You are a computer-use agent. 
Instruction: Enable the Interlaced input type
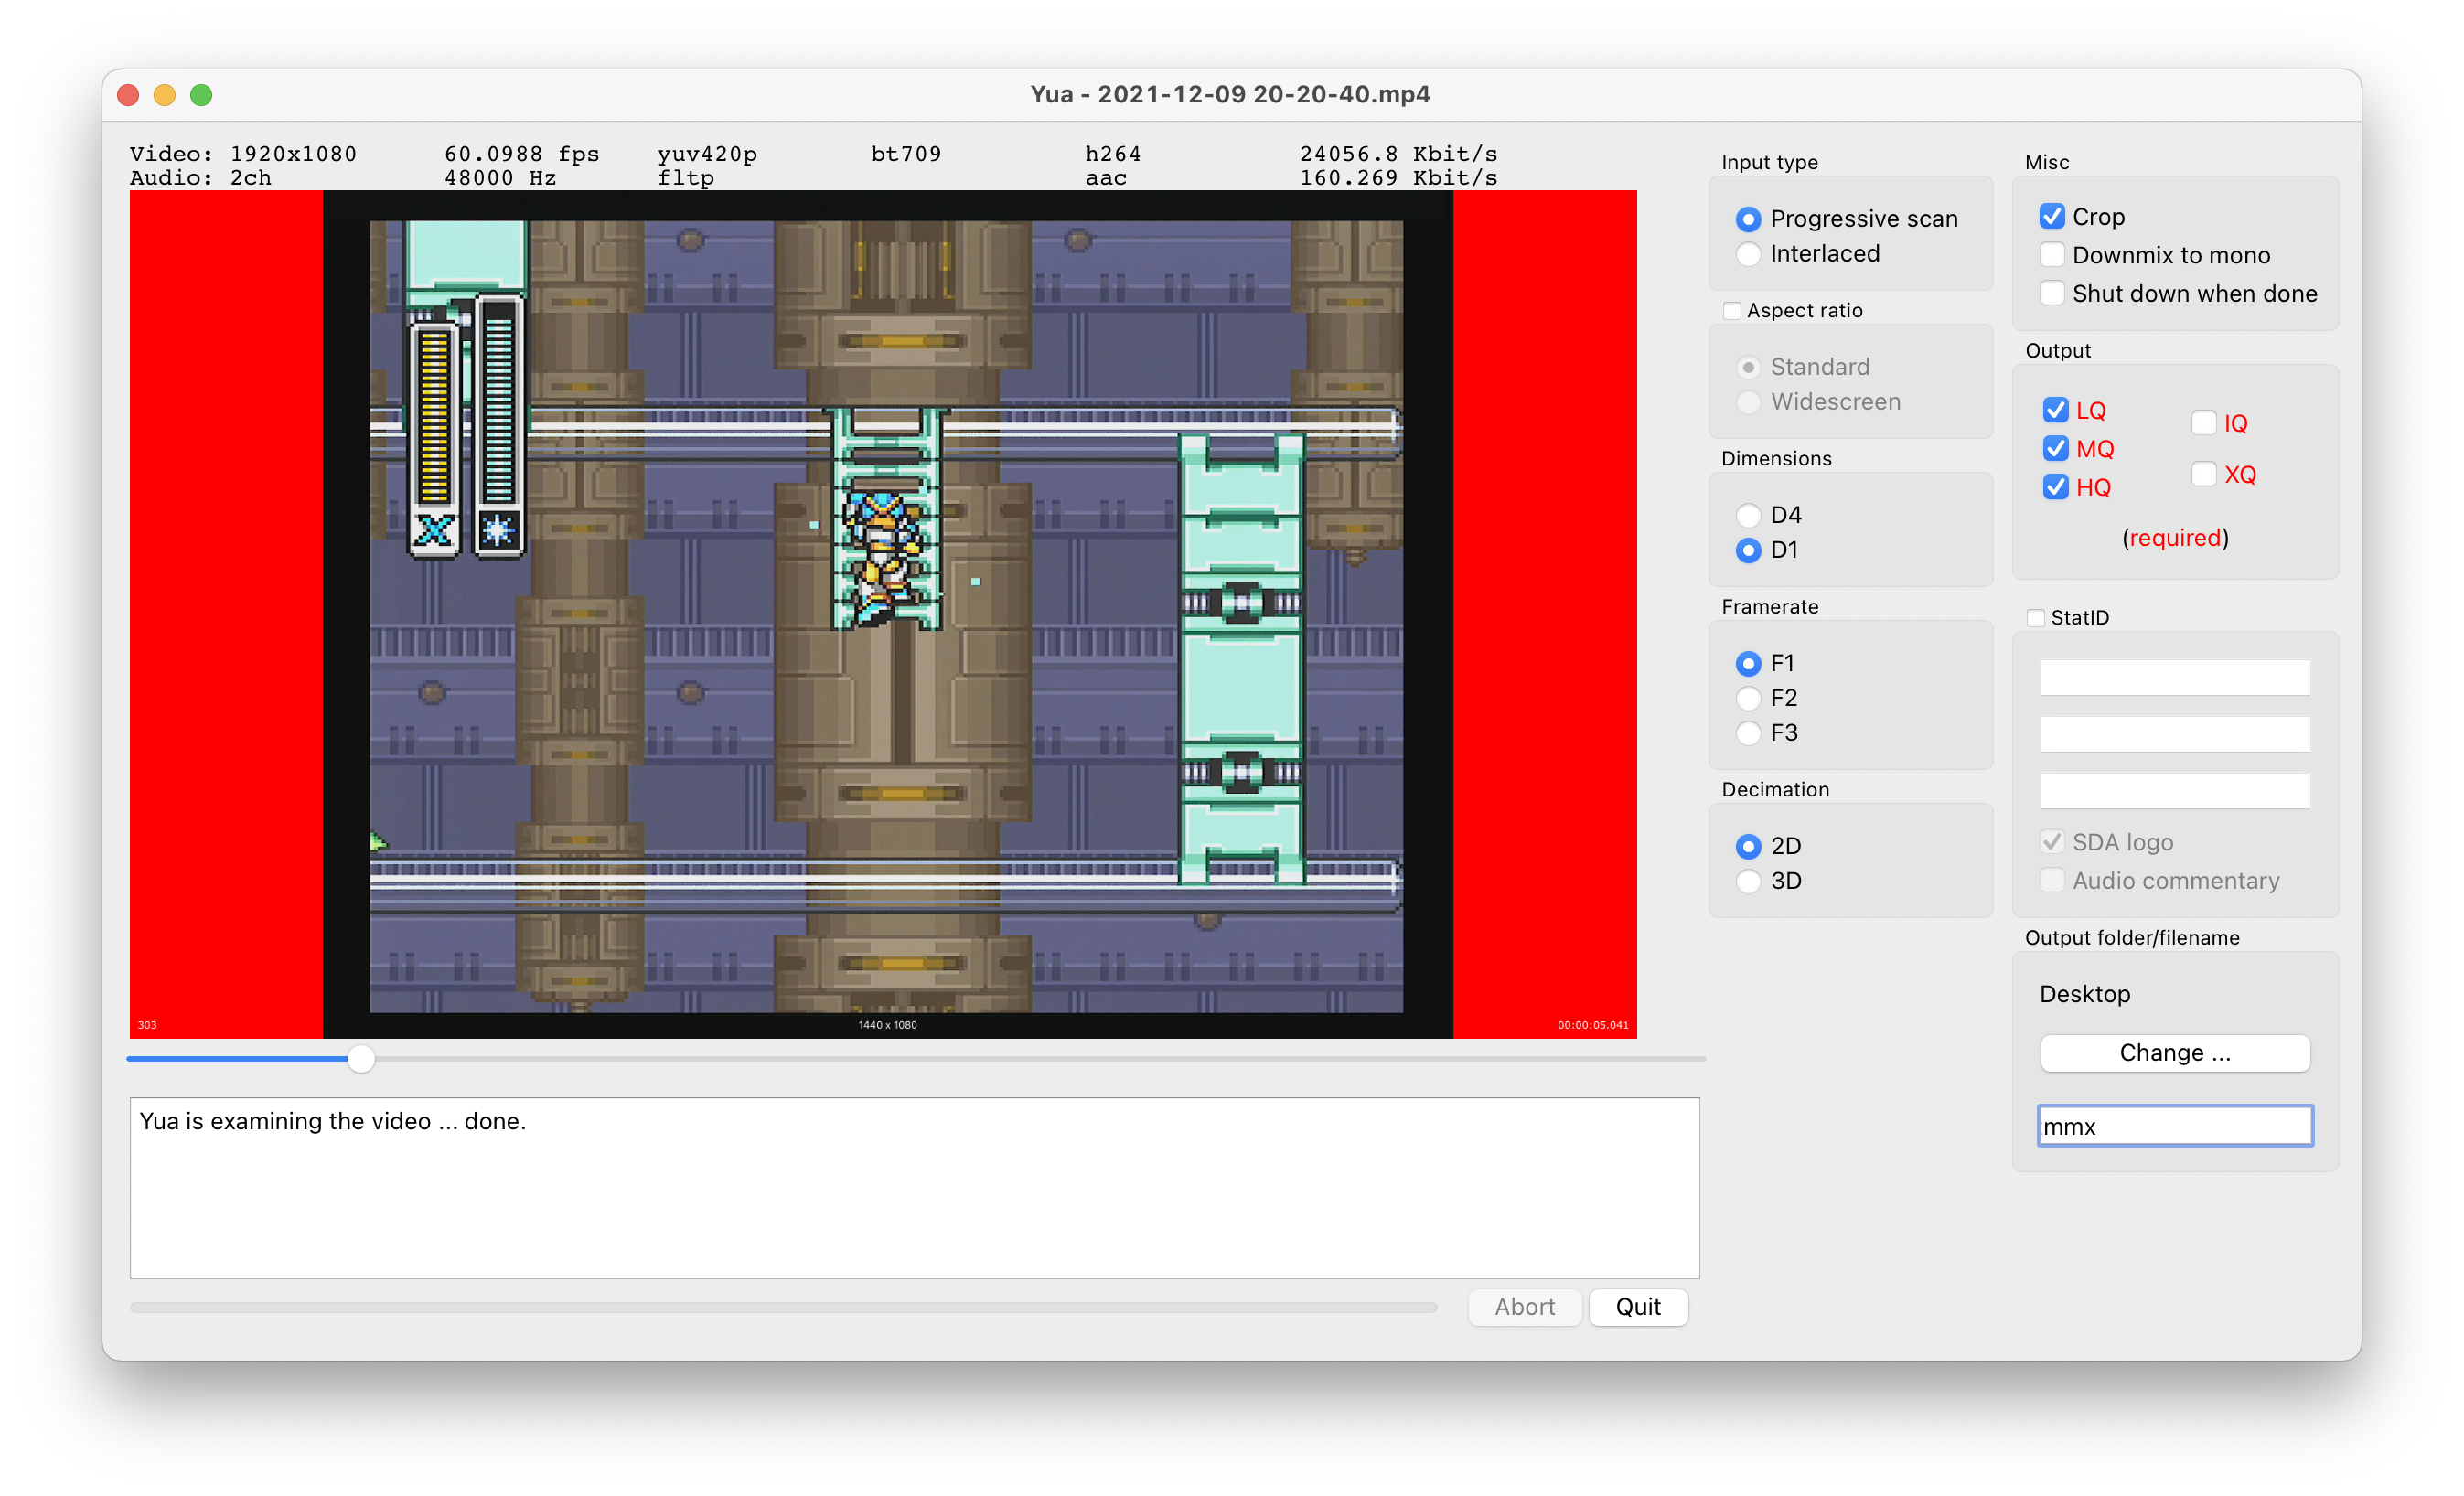(1748, 254)
